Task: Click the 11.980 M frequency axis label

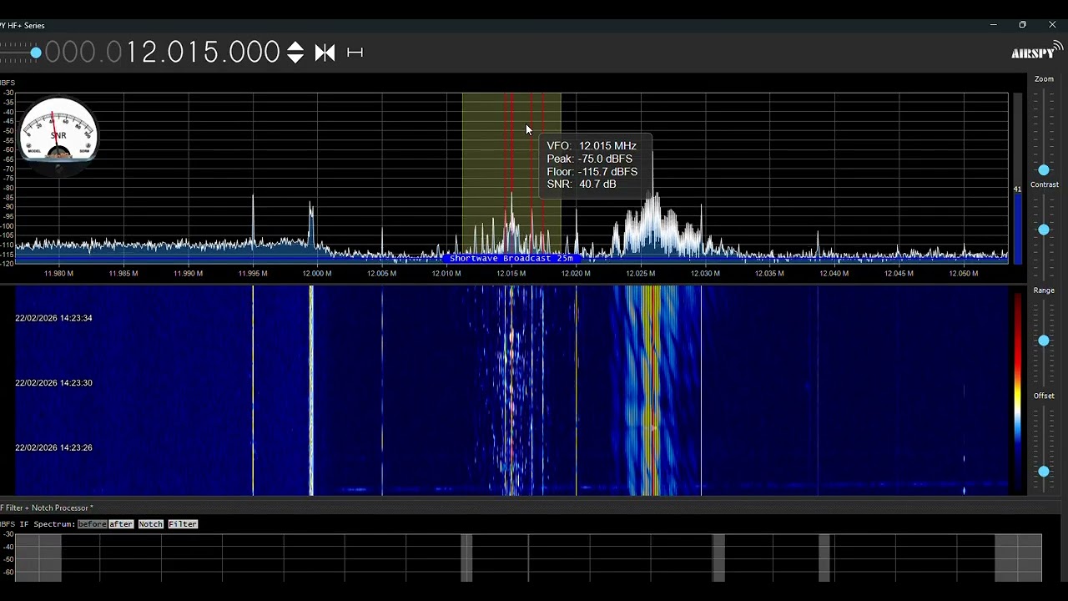Action: pyautogui.click(x=58, y=273)
